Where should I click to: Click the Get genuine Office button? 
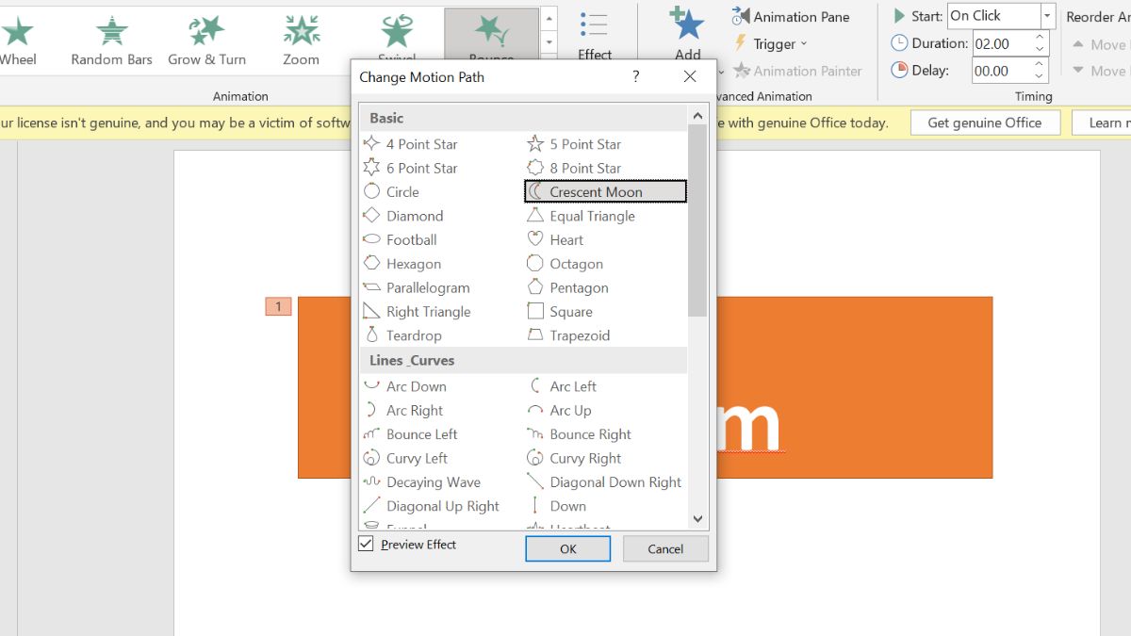(x=985, y=122)
